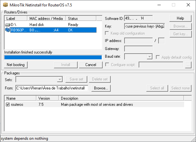The height and width of the screenshot is (142, 196).
Task: Sort by MAC address / Media column
Action: click(47, 18)
